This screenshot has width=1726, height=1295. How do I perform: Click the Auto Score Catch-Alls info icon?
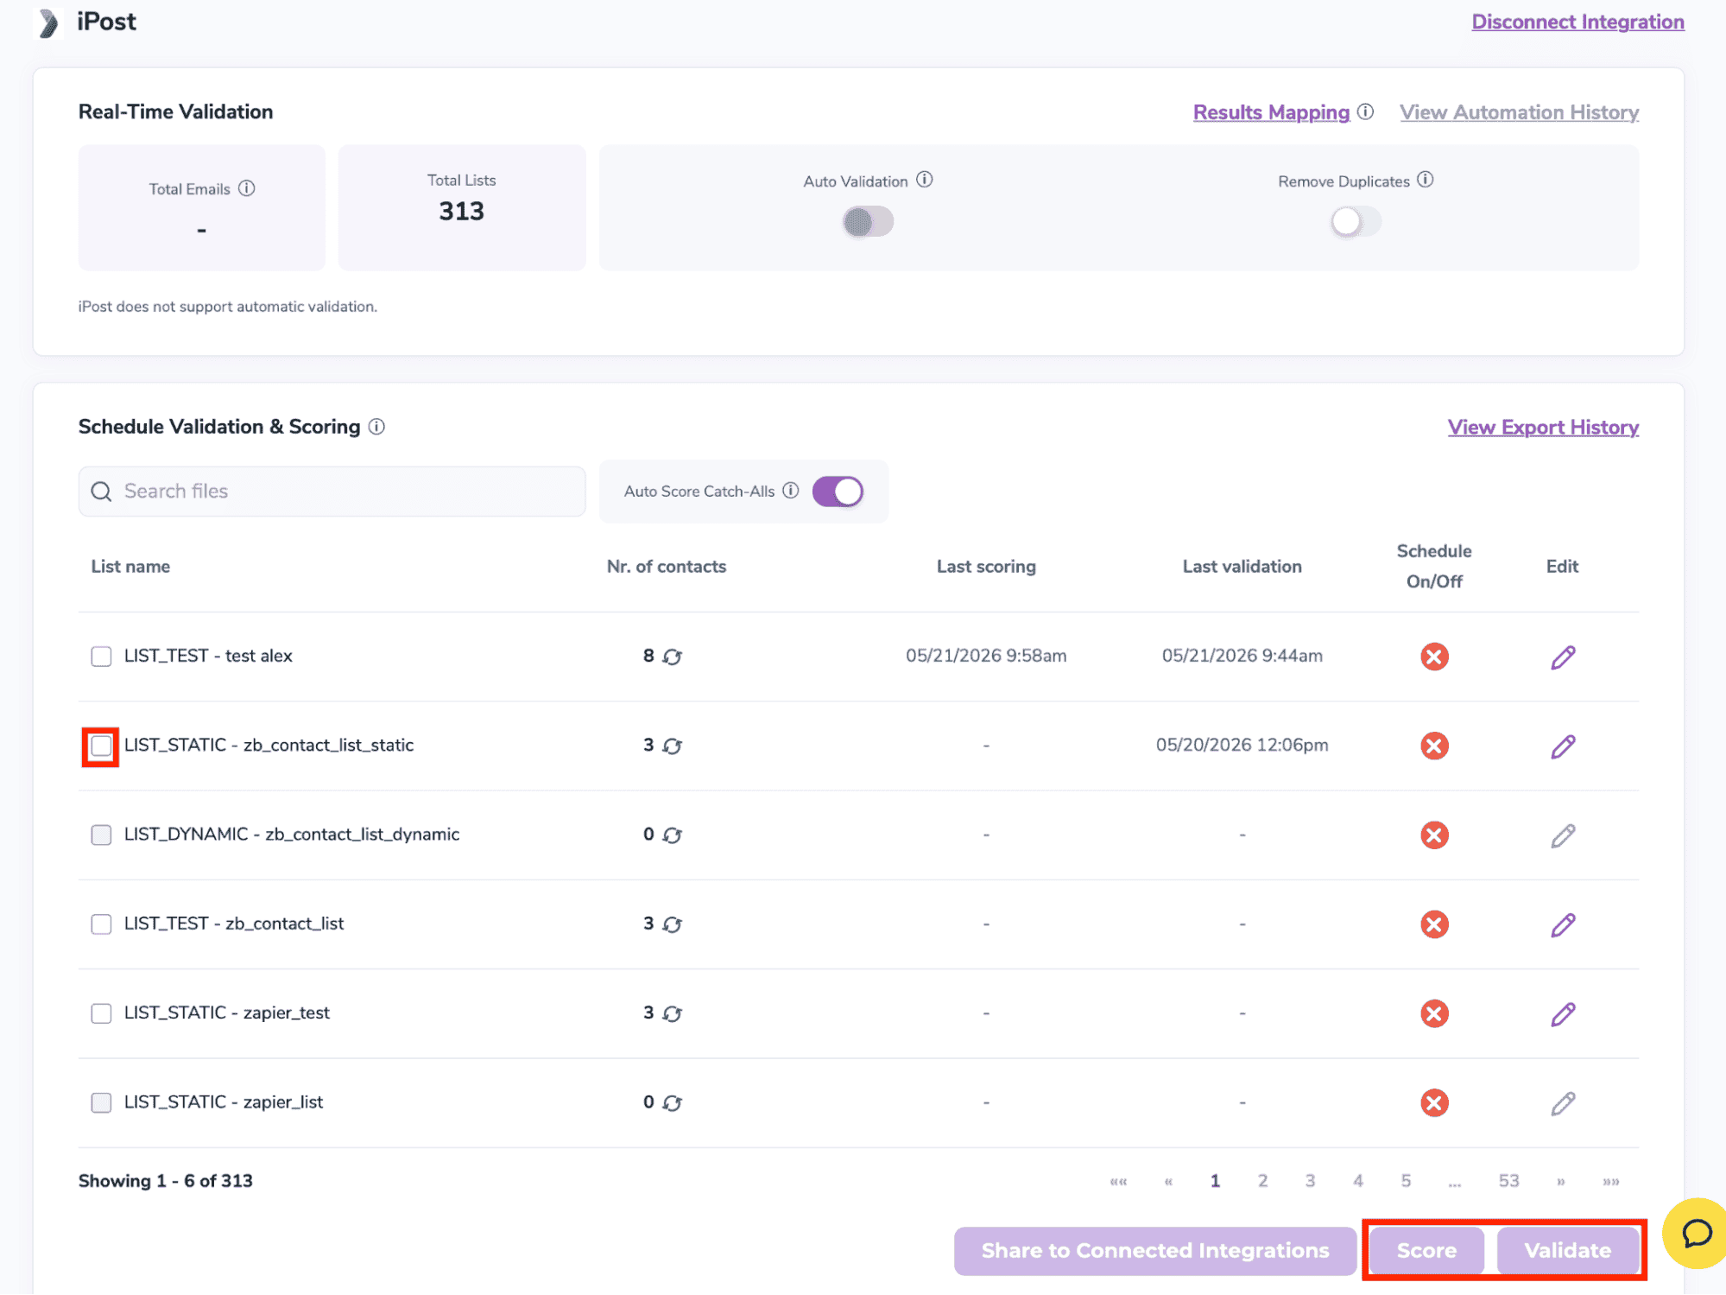[791, 491]
